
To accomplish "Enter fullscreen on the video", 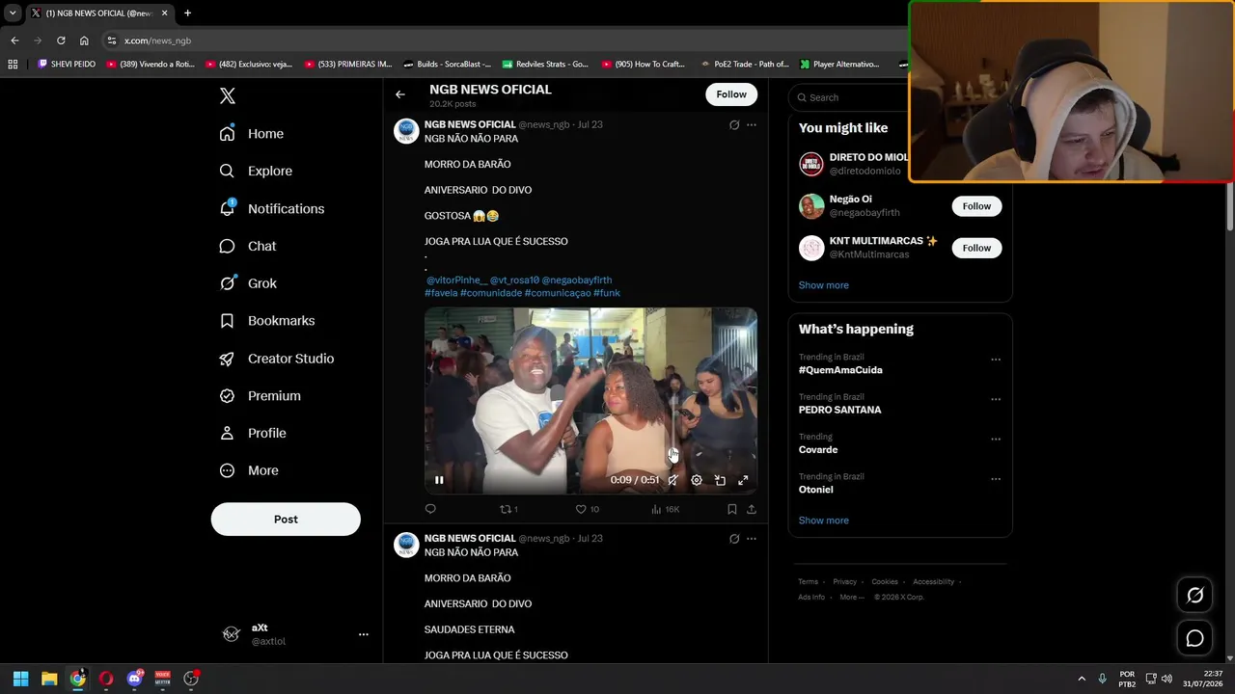I will (743, 480).
